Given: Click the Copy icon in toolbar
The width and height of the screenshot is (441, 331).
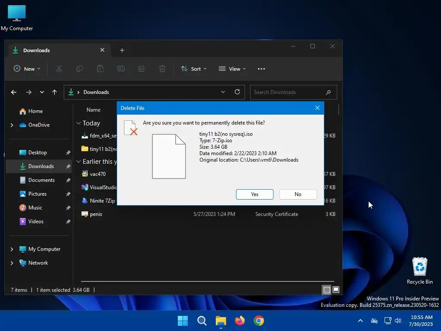Looking at the screenshot, I should [80, 69].
